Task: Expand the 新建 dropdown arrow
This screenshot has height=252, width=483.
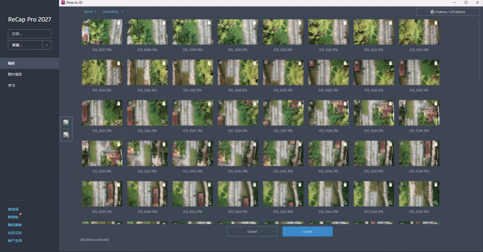Action: click(47, 45)
